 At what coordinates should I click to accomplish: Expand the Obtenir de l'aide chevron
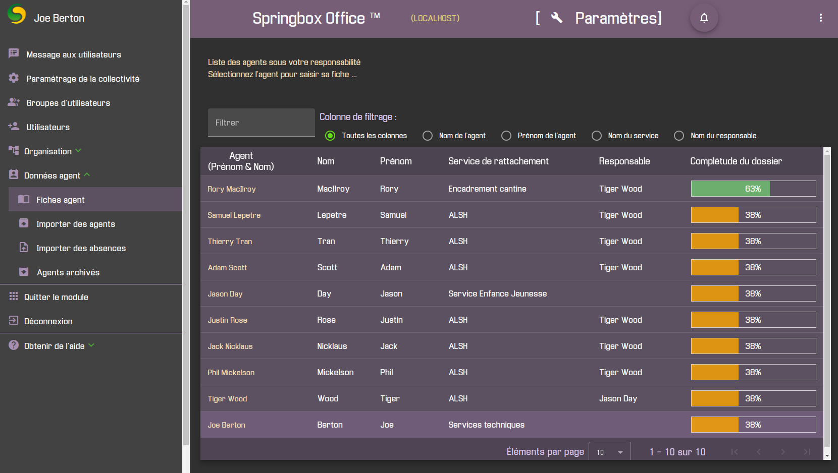(x=91, y=345)
